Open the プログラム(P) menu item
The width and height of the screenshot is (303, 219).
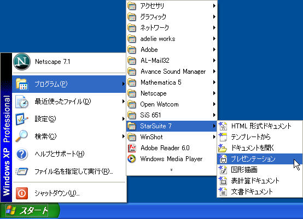(x=69, y=84)
